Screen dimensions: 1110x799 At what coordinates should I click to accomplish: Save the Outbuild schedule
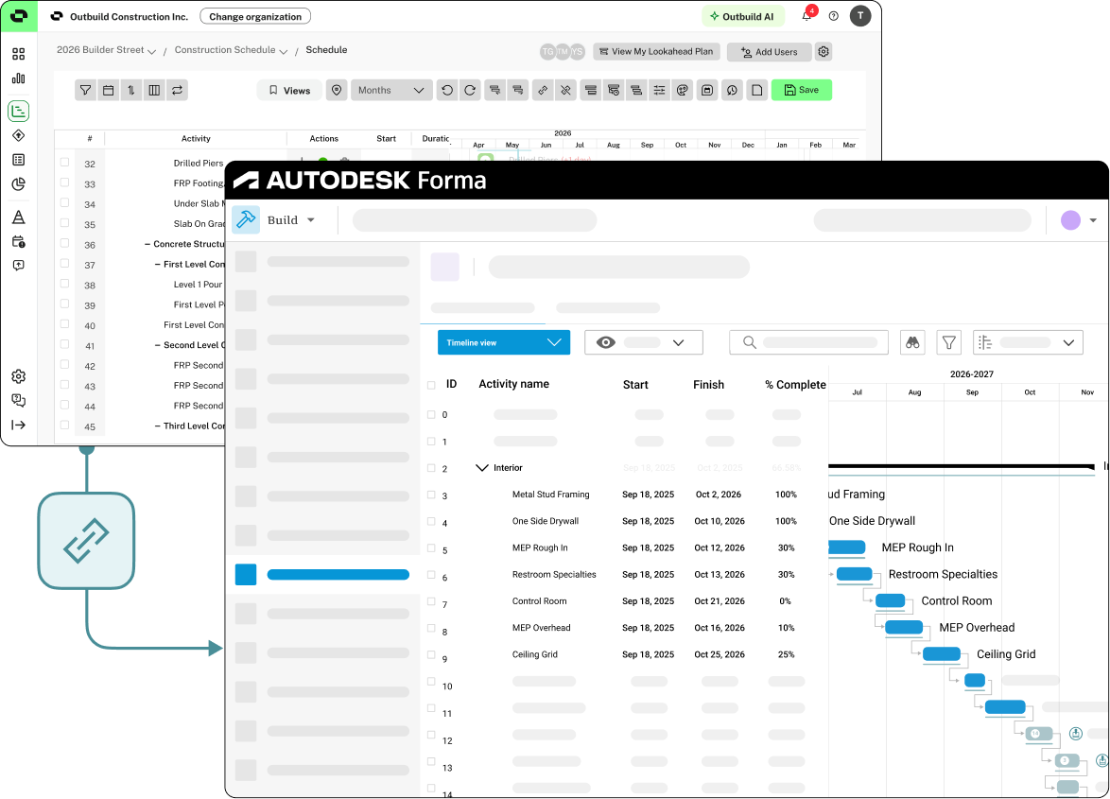pyautogui.click(x=802, y=91)
